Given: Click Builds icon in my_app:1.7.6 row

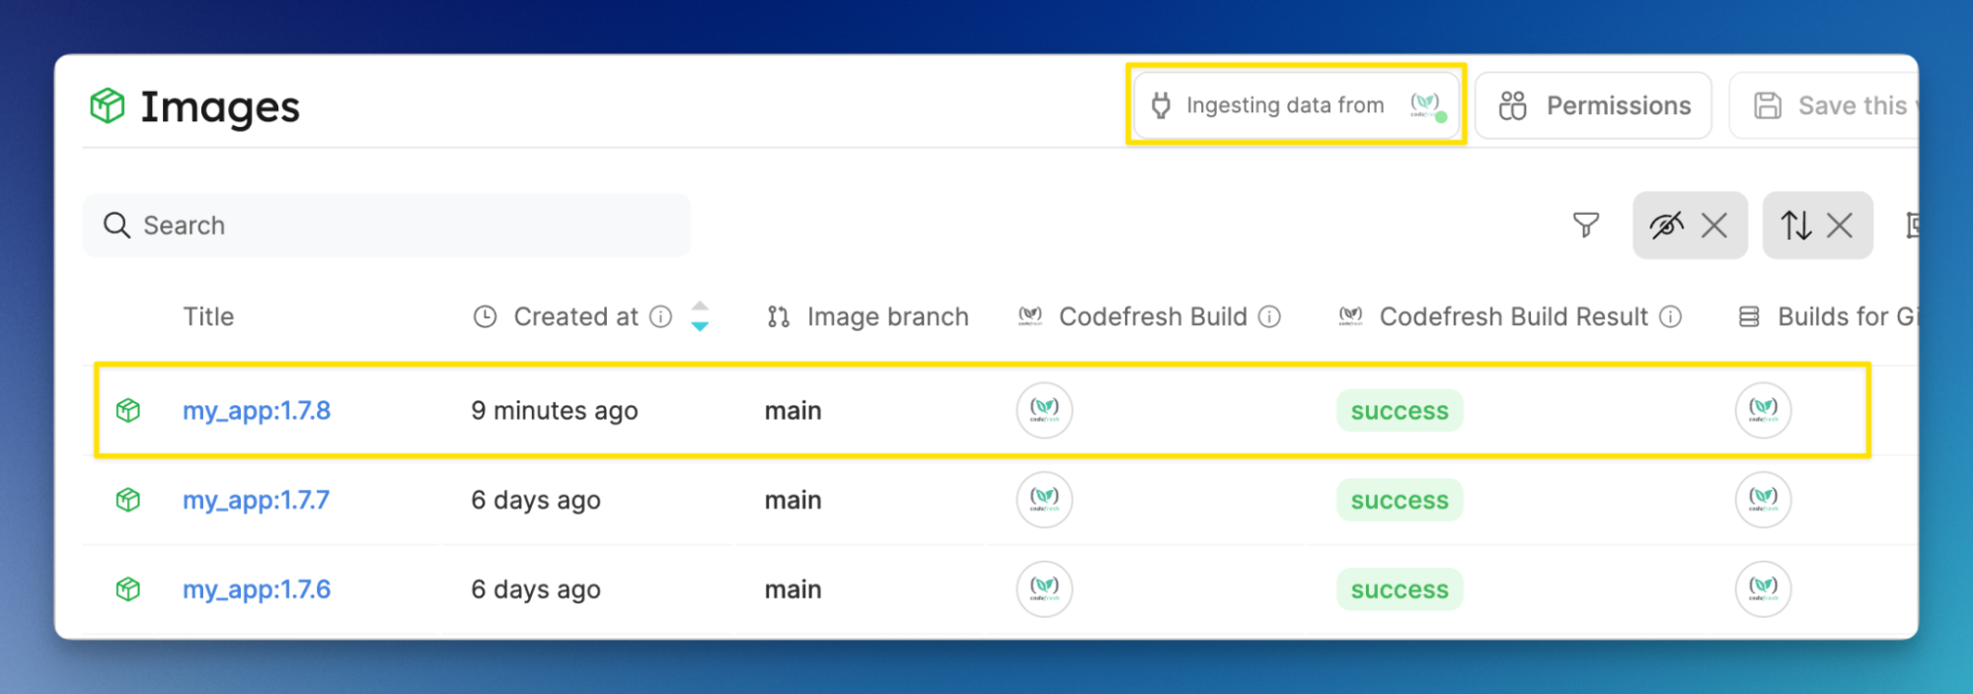Looking at the screenshot, I should tap(1763, 589).
